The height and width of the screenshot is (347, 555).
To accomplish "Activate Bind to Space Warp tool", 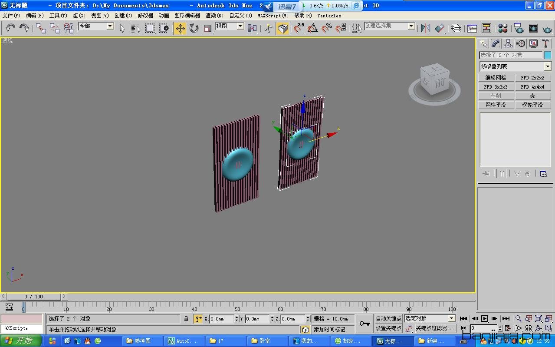I will coord(69,28).
